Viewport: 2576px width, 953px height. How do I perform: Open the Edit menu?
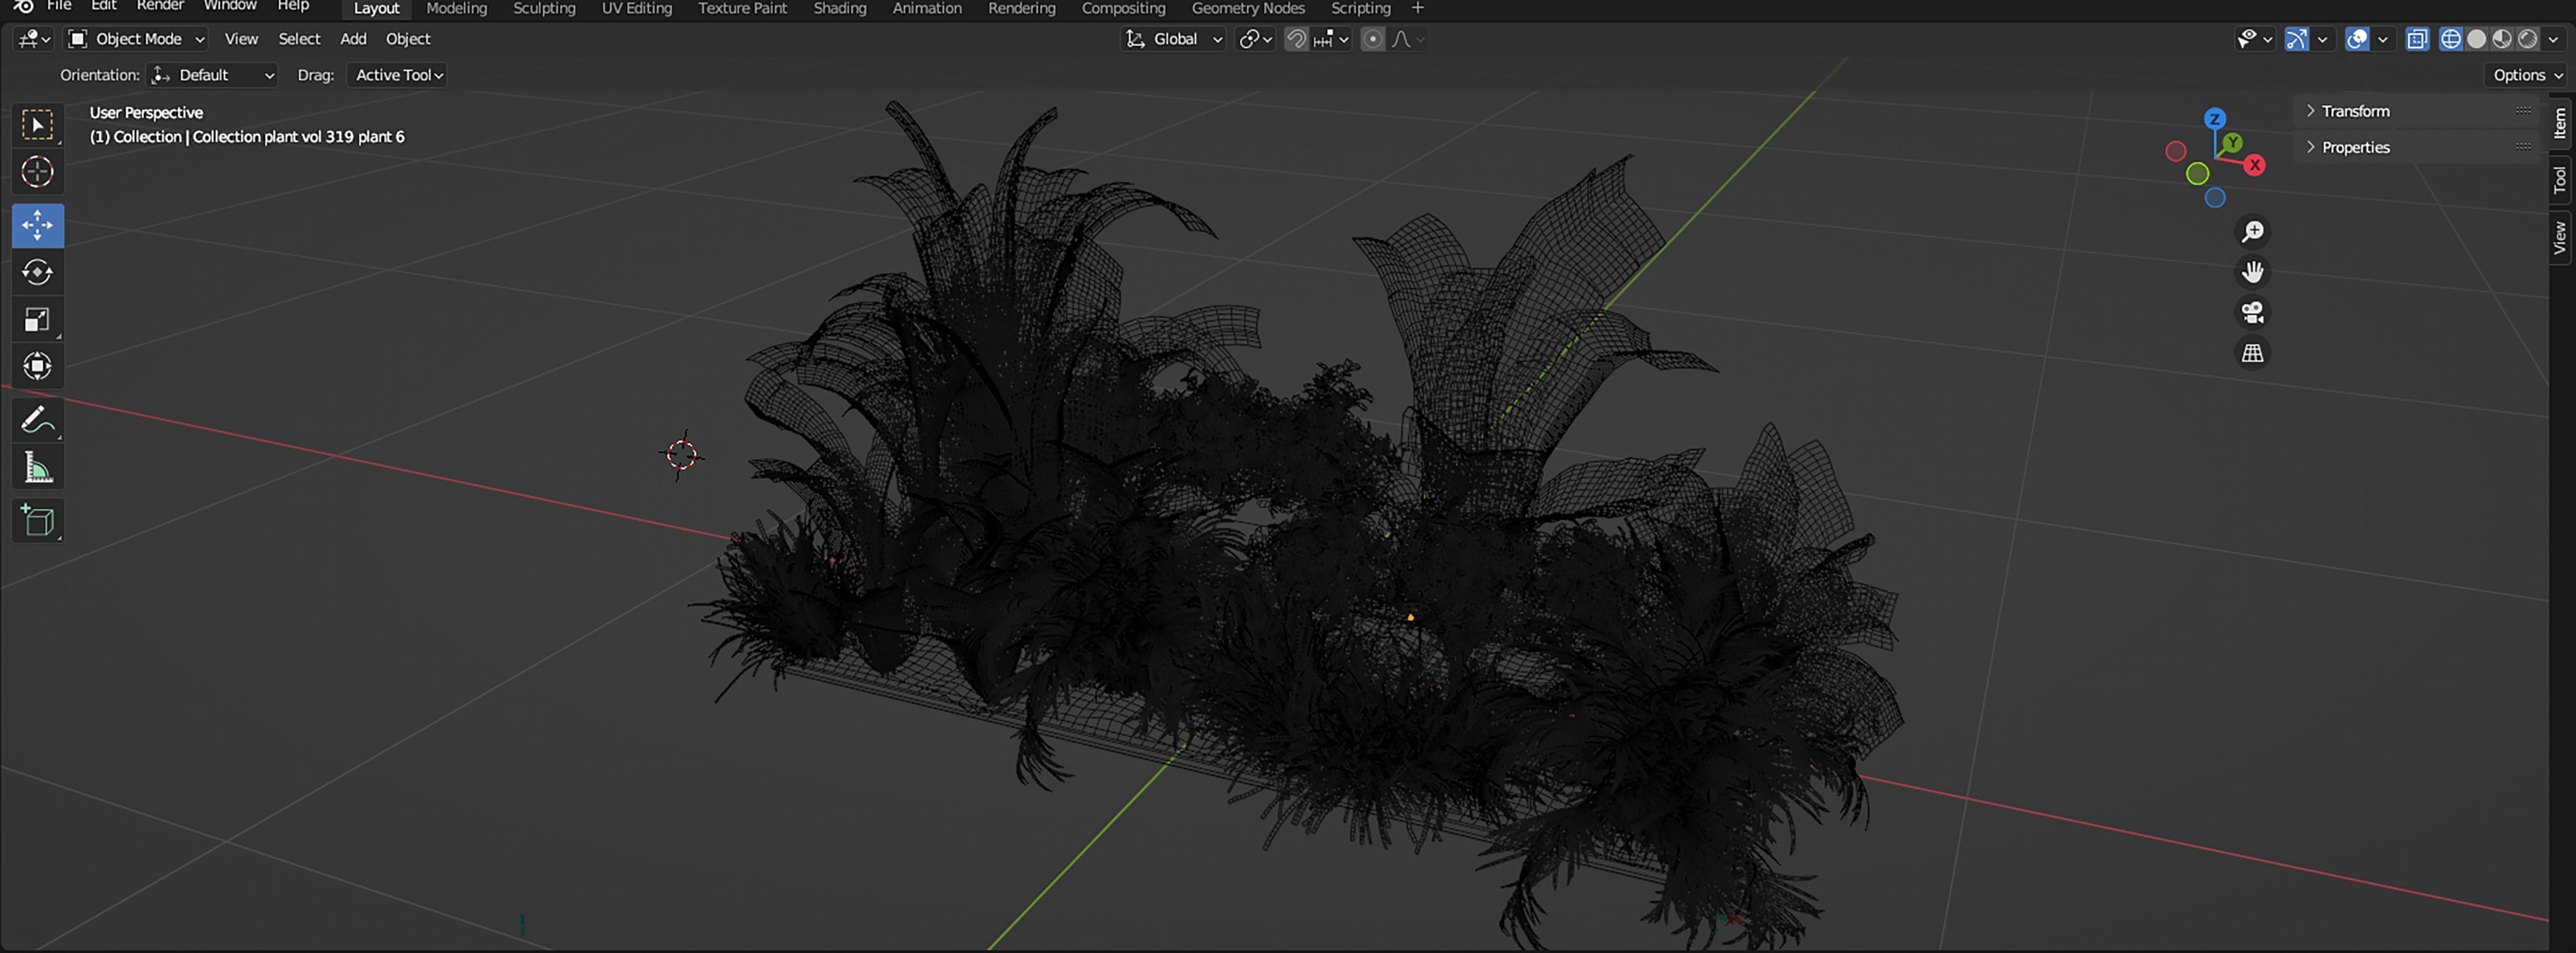(104, 6)
